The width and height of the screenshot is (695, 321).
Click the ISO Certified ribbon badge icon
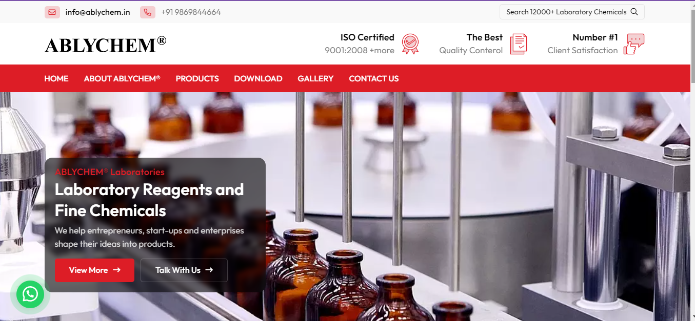410,44
